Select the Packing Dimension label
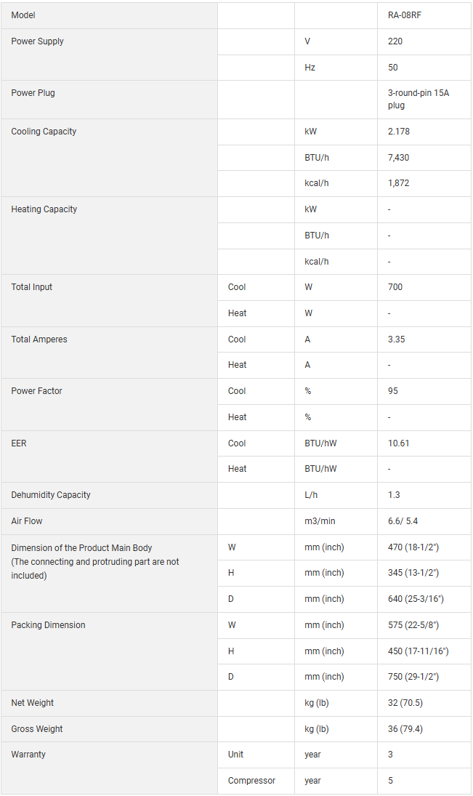Screen dimensions: 473x796 pyautogui.click(x=48, y=625)
